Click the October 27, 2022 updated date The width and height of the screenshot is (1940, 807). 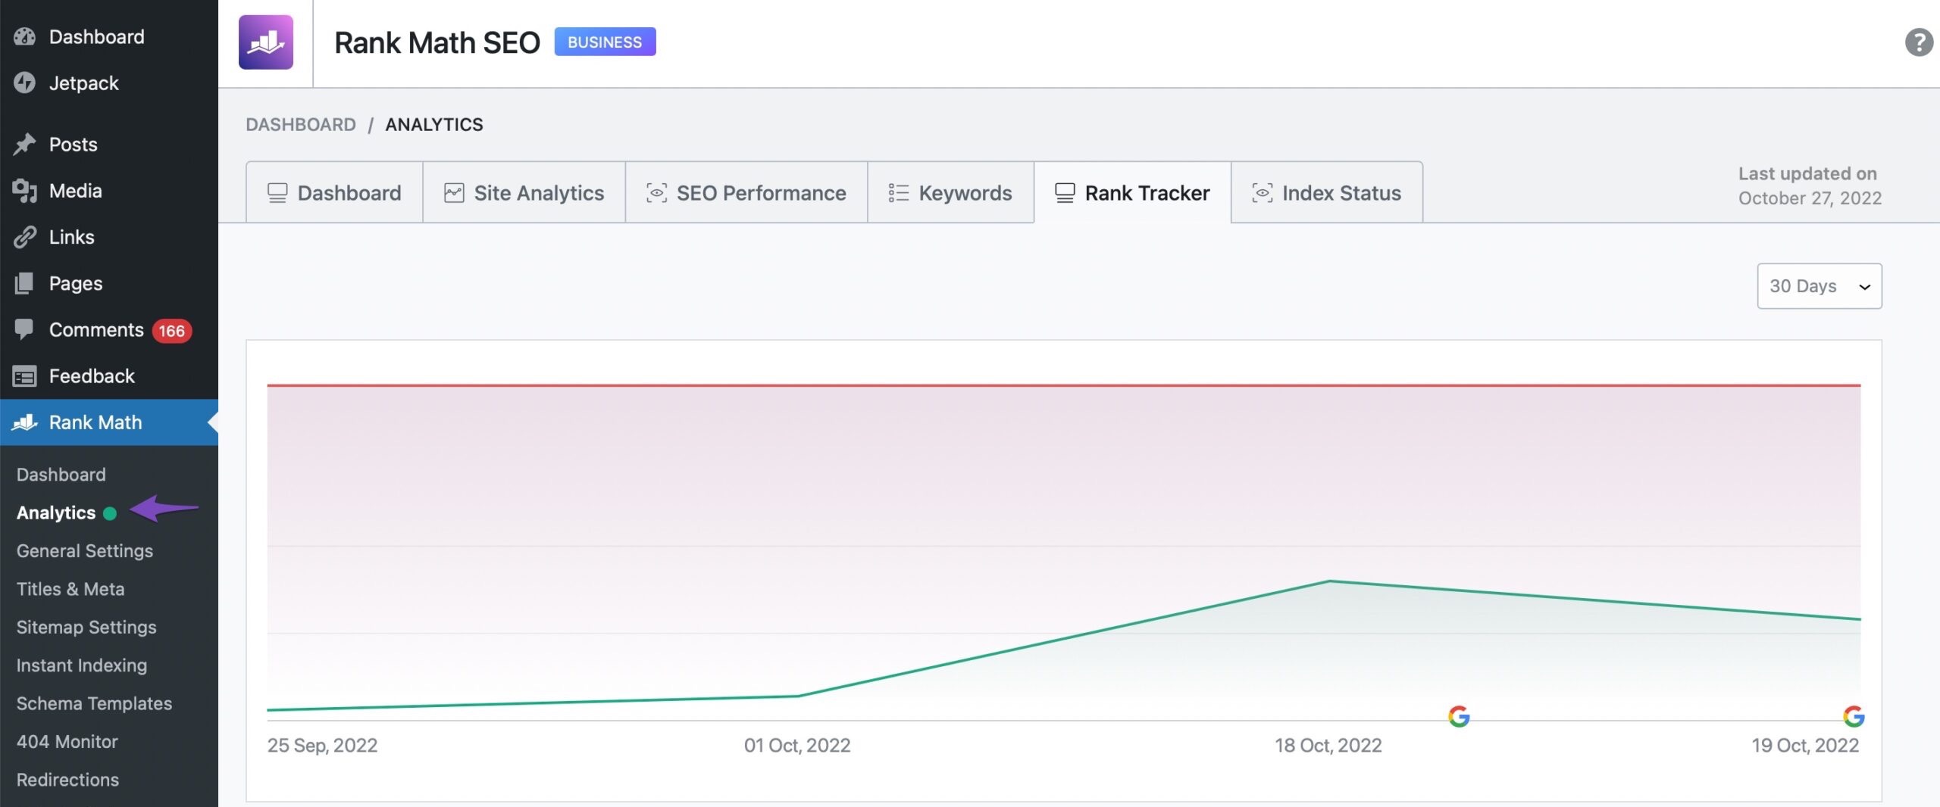[1810, 198]
